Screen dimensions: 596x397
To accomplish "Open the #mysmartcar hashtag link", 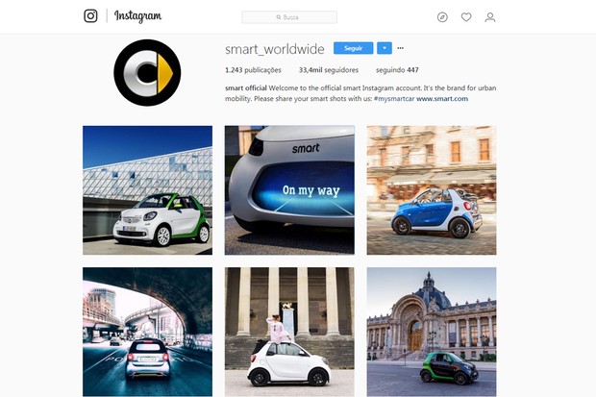I will pyautogui.click(x=394, y=99).
